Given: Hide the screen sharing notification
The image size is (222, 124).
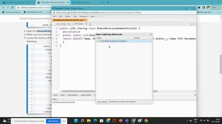Looking at the screenshot, I should pos(64,121).
